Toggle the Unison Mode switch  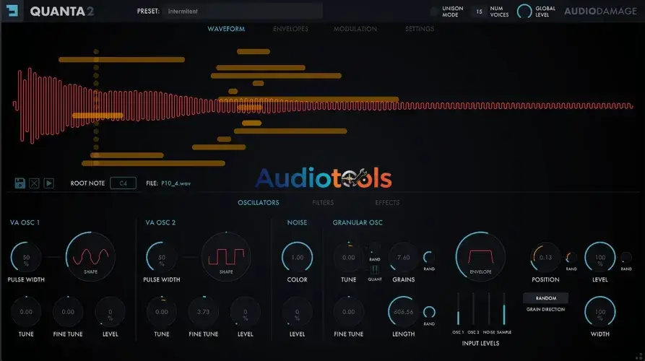click(x=433, y=12)
